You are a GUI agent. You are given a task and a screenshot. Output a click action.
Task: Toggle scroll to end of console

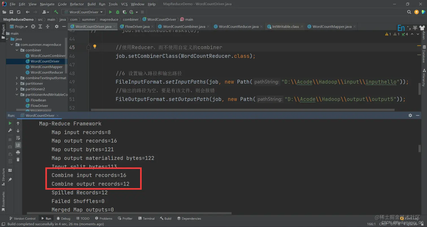[x=18, y=145]
